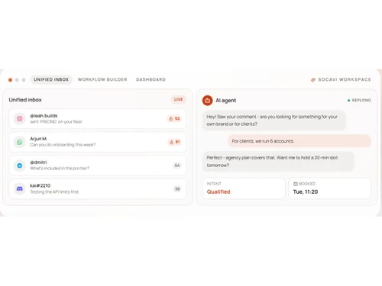
Task: Open the Arjun M. conversation
Action: tap(98, 142)
